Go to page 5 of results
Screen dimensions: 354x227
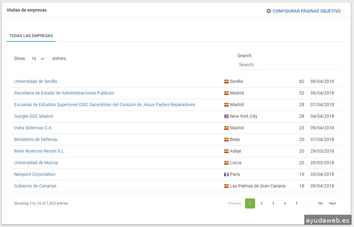coord(296,203)
